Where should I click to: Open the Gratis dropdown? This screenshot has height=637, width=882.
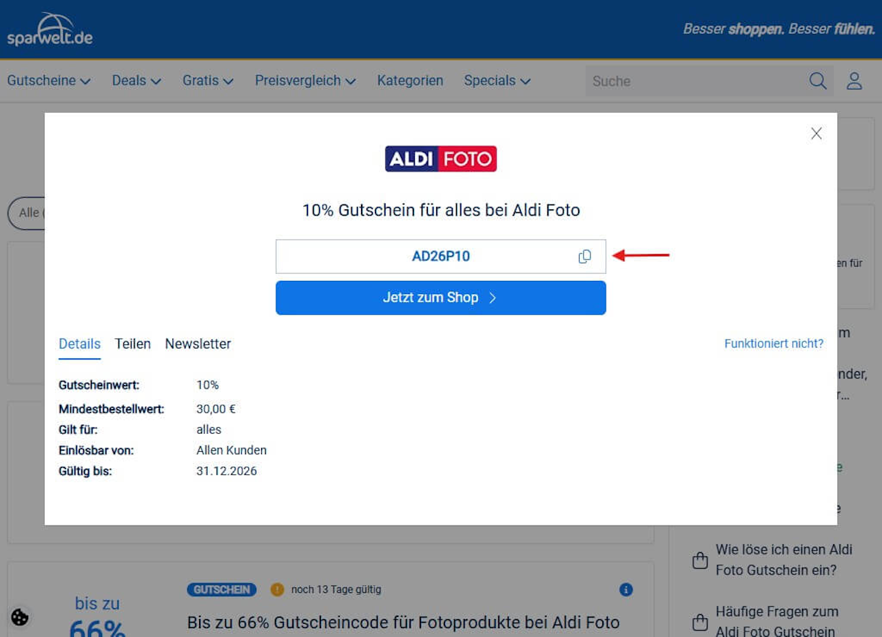tap(208, 81)
